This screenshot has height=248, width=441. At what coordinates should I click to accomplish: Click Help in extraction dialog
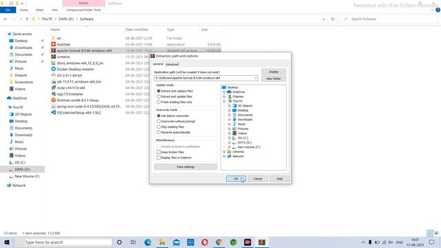coord(279,179)
